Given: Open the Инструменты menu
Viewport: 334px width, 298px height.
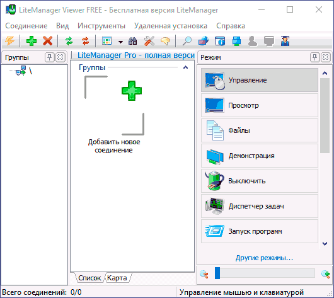Looking at the screenshot, I should tap(101, 26).
